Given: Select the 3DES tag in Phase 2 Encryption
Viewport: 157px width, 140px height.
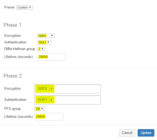Looking at the screenshot, I should (x=42, y=89).
